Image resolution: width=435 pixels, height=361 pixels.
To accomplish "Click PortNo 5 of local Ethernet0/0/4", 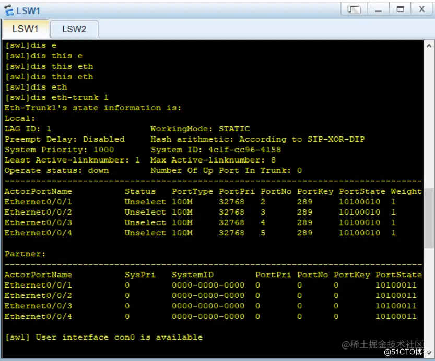I will [x=263, y=233].
